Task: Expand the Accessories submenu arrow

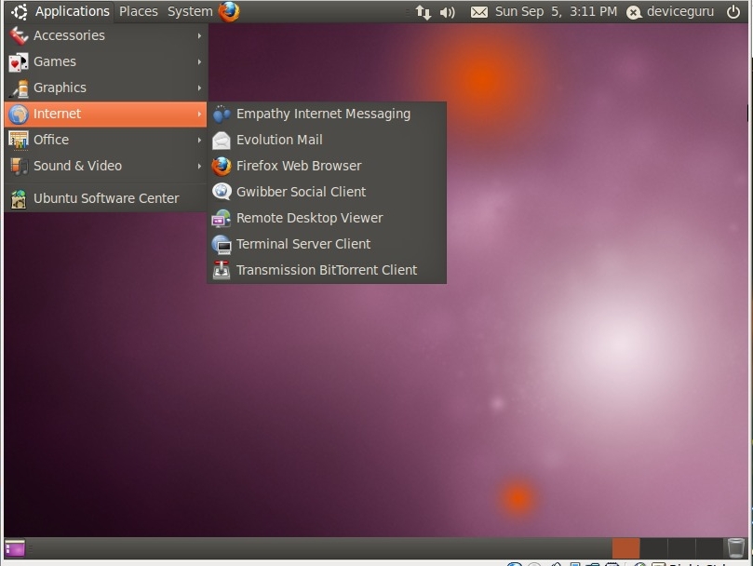Action: 199,35
